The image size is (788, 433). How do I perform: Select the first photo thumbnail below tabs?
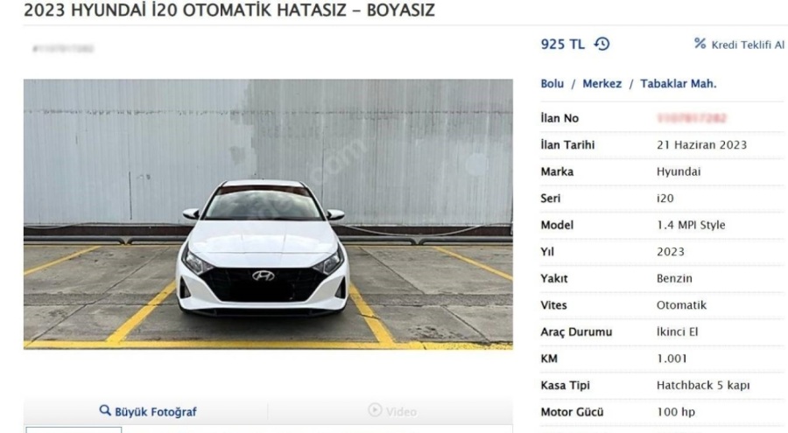point(74,430)
